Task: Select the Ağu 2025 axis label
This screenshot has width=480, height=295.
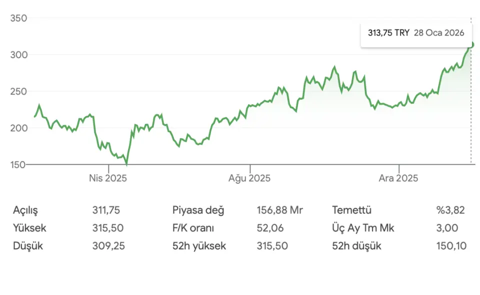Action: (249, 178)
